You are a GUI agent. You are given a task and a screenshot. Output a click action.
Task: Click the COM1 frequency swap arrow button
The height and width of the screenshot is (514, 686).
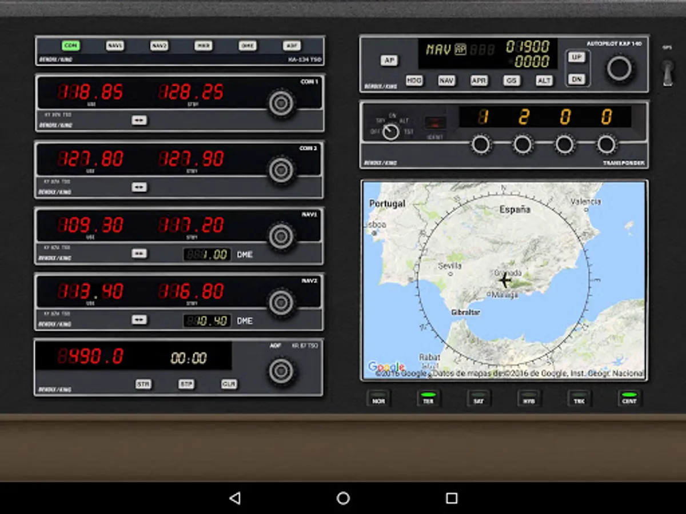pyautogui.click(x=139, y=120)
